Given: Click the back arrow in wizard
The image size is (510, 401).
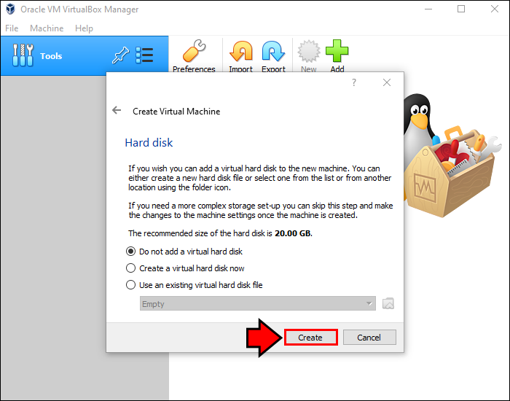Looking at the screenshot, I should 117,110.
